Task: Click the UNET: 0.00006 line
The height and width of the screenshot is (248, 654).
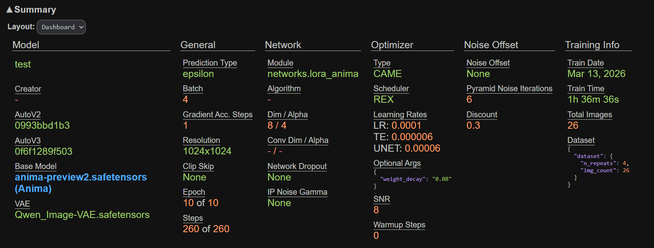Action: pos(407,148)
